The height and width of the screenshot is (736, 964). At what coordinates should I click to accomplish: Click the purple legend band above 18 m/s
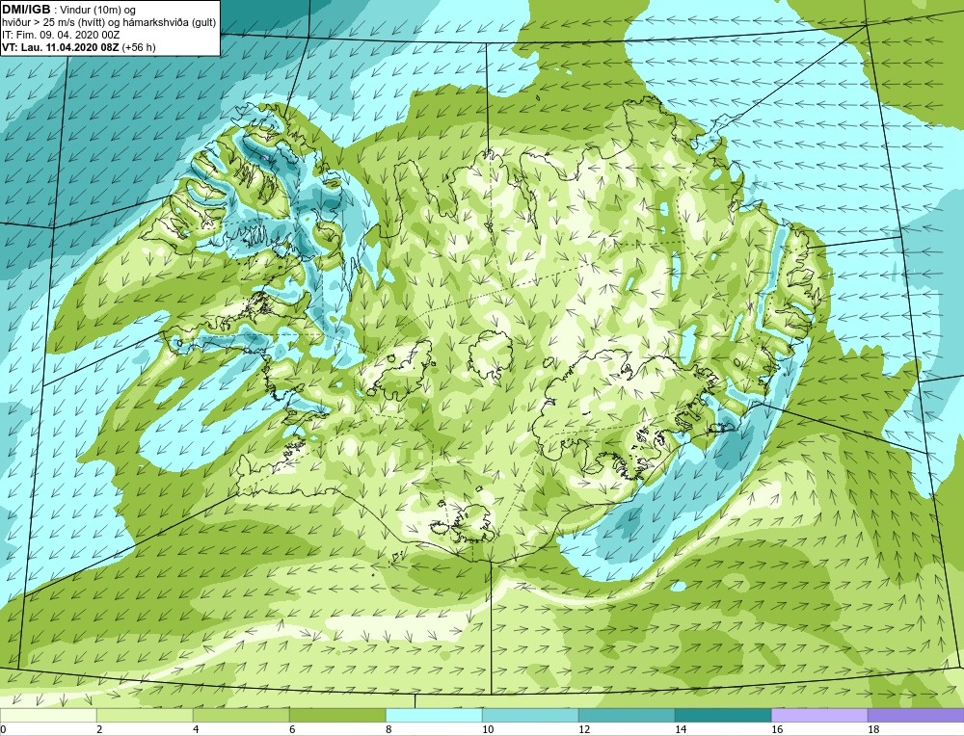(916, 715)
